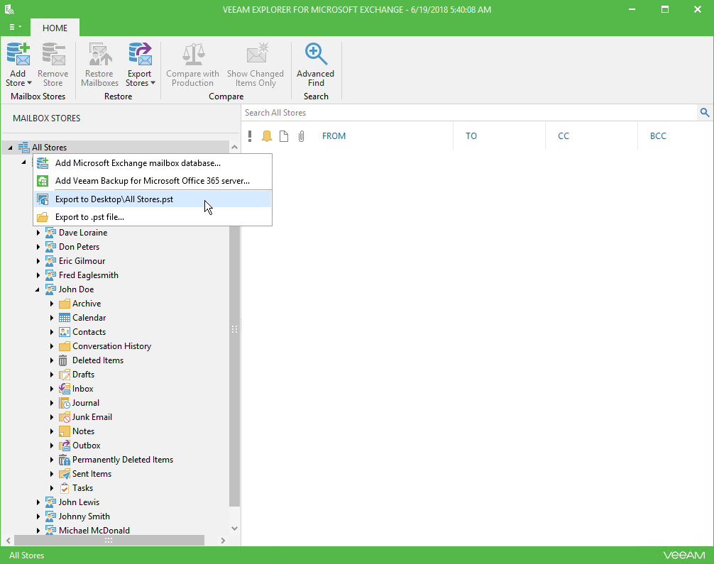This screenshot has width=714, height=564.
Task: Expand the Fred Eaglesmith mailbox
Action: click(x=38, y=275)
